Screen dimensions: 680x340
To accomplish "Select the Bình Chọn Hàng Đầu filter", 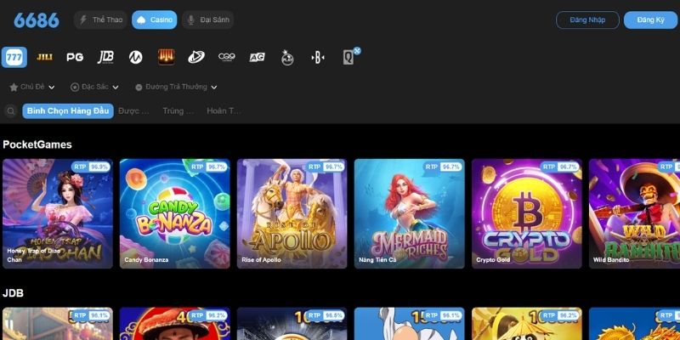I will pos(68,110).
